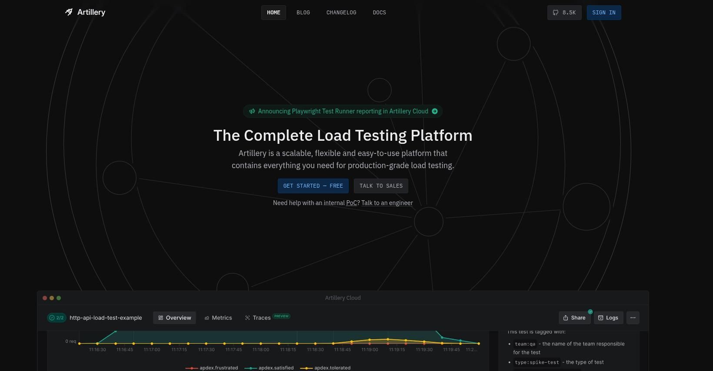The width and height of the screenshot is (713, 371).
Task: Click the 0 req axis label
Action: point(71,341)
